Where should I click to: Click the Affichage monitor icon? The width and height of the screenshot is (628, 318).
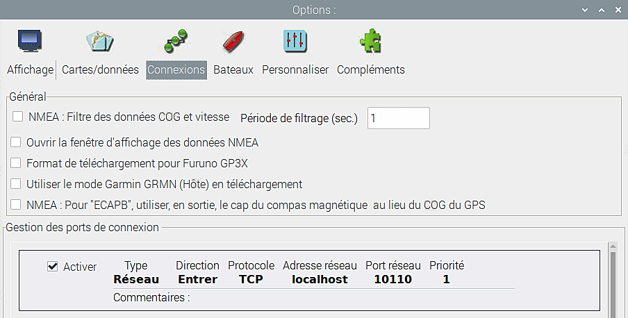[30, 42]
